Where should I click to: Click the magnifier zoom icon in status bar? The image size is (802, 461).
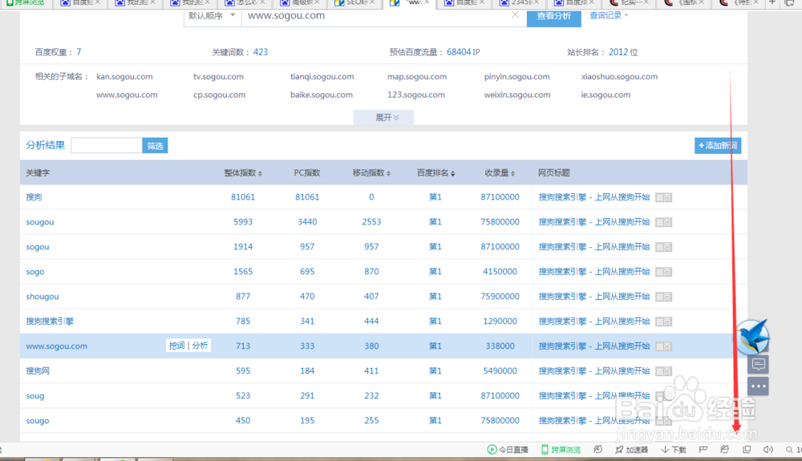click(x=789, y=450)
